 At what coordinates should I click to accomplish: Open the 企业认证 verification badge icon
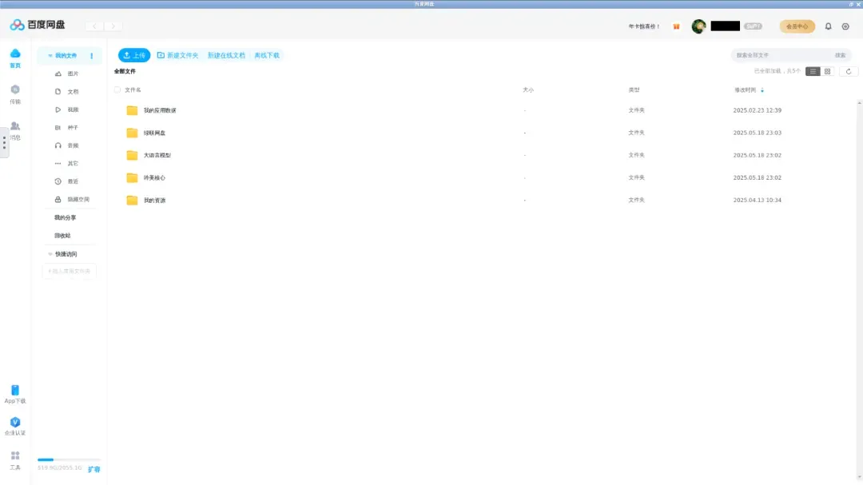[15, 422]
